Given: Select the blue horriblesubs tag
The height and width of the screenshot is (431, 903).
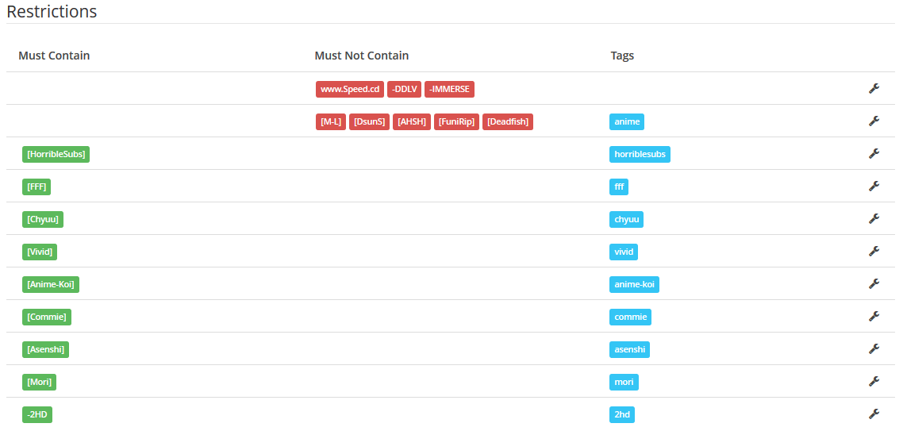Looking at the screenshot, I should pyautogui.click(x=640, y=154).
